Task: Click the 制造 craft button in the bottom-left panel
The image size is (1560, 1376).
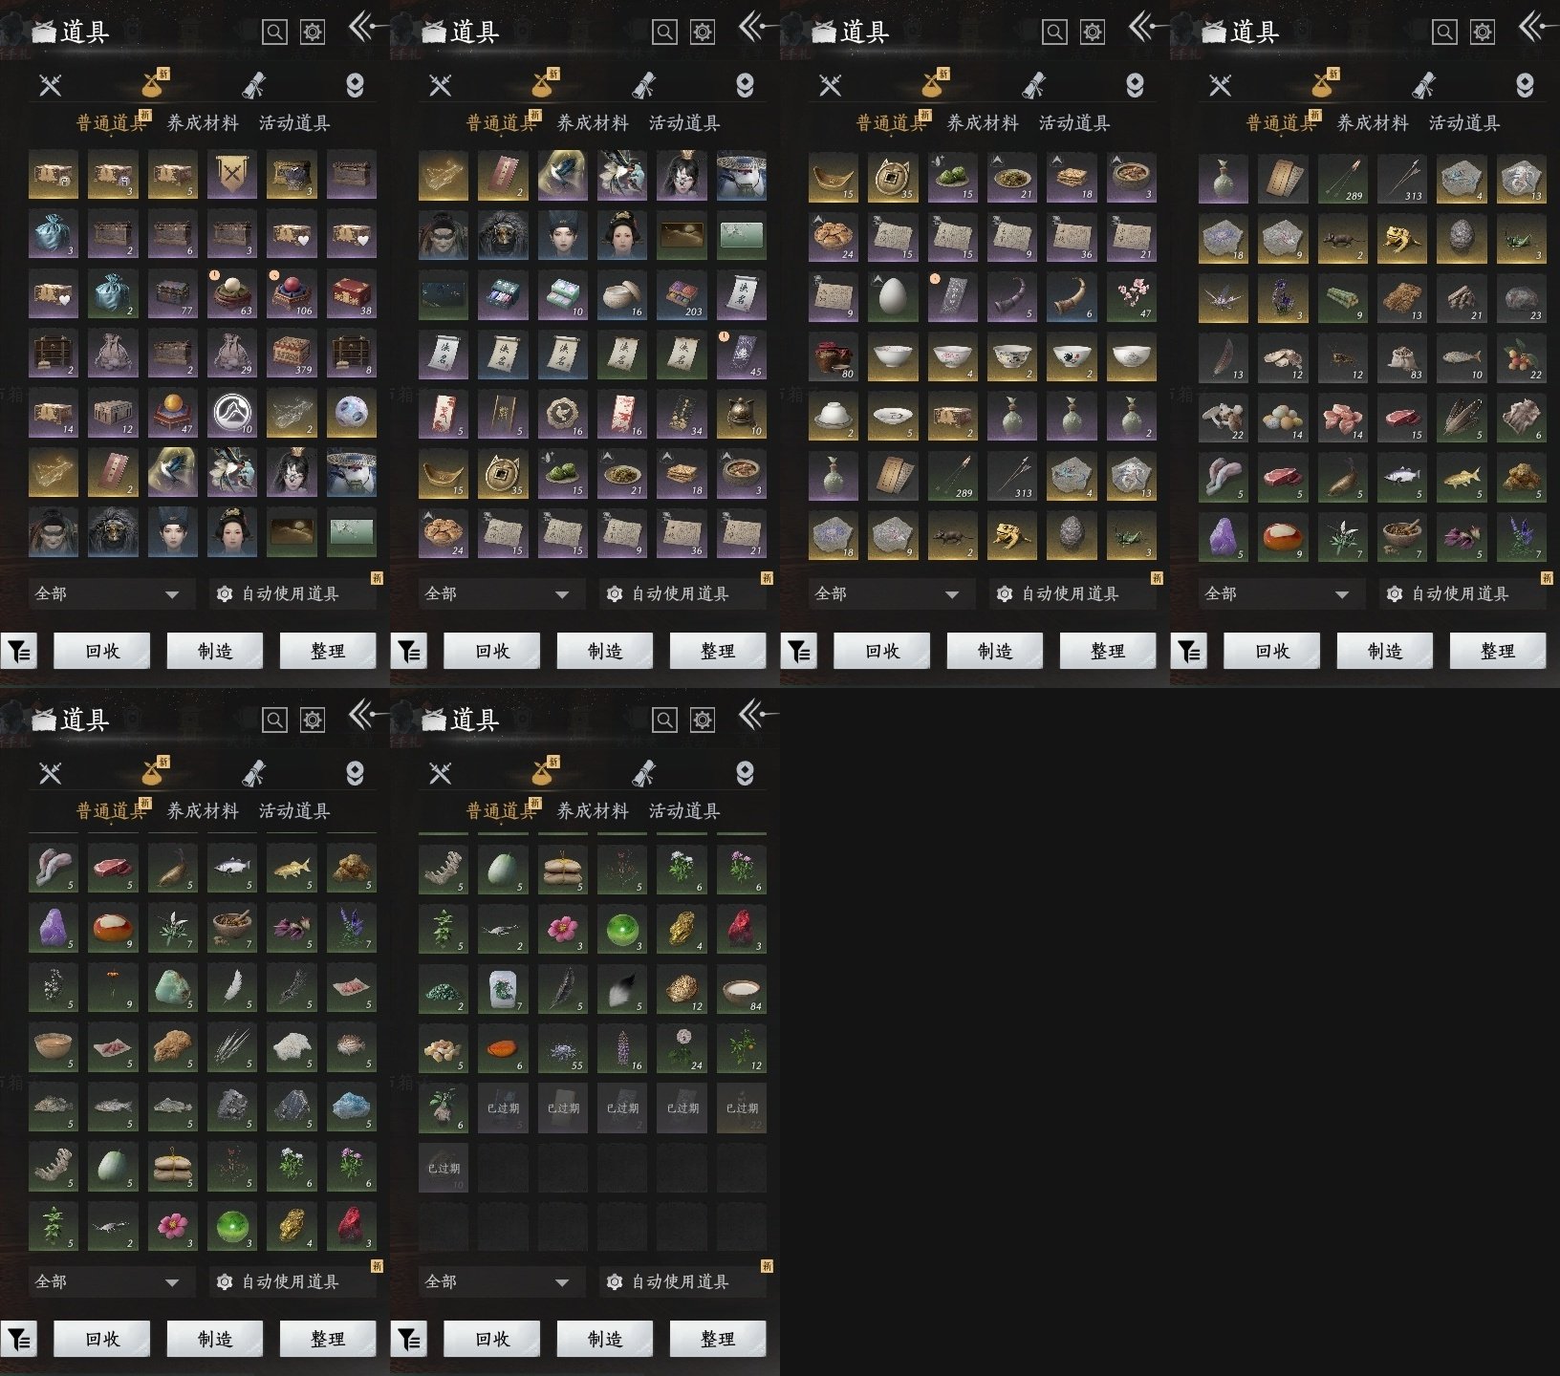Action: point(215,1339)
